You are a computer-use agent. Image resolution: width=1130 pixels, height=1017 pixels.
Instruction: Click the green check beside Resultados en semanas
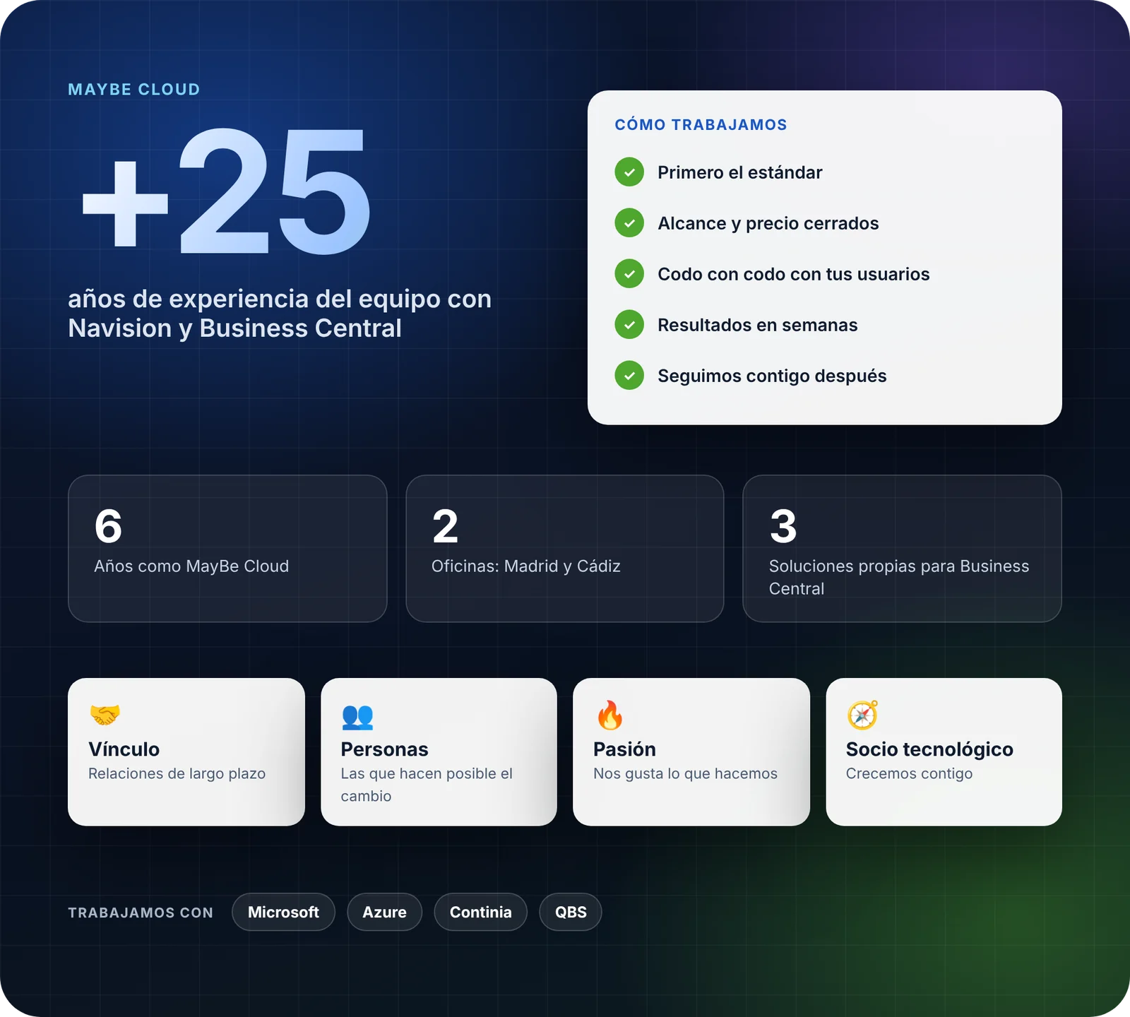coord(629,325)
